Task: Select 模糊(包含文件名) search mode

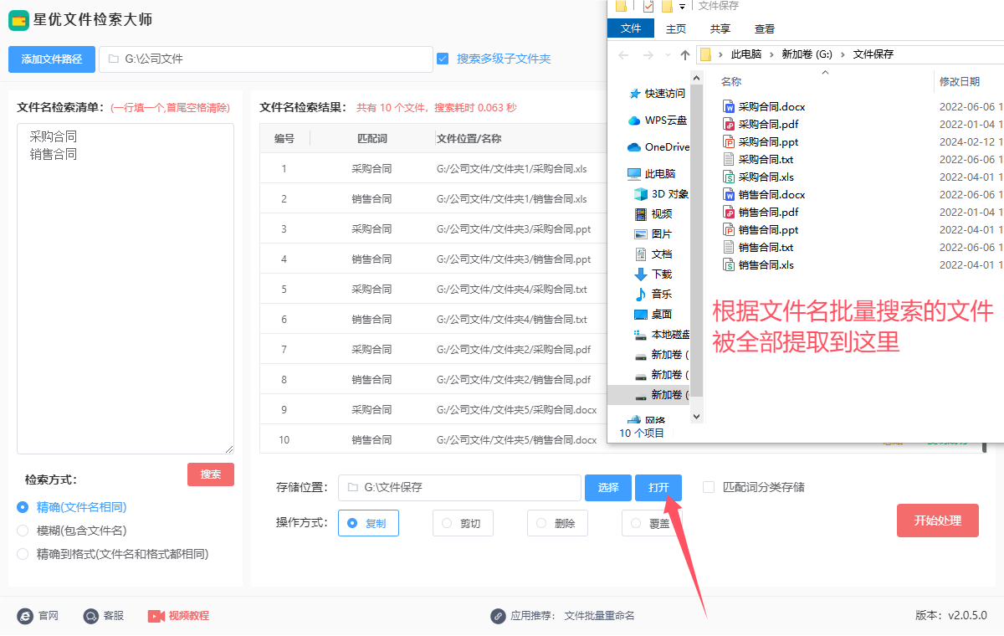Action: coord(23,531)
